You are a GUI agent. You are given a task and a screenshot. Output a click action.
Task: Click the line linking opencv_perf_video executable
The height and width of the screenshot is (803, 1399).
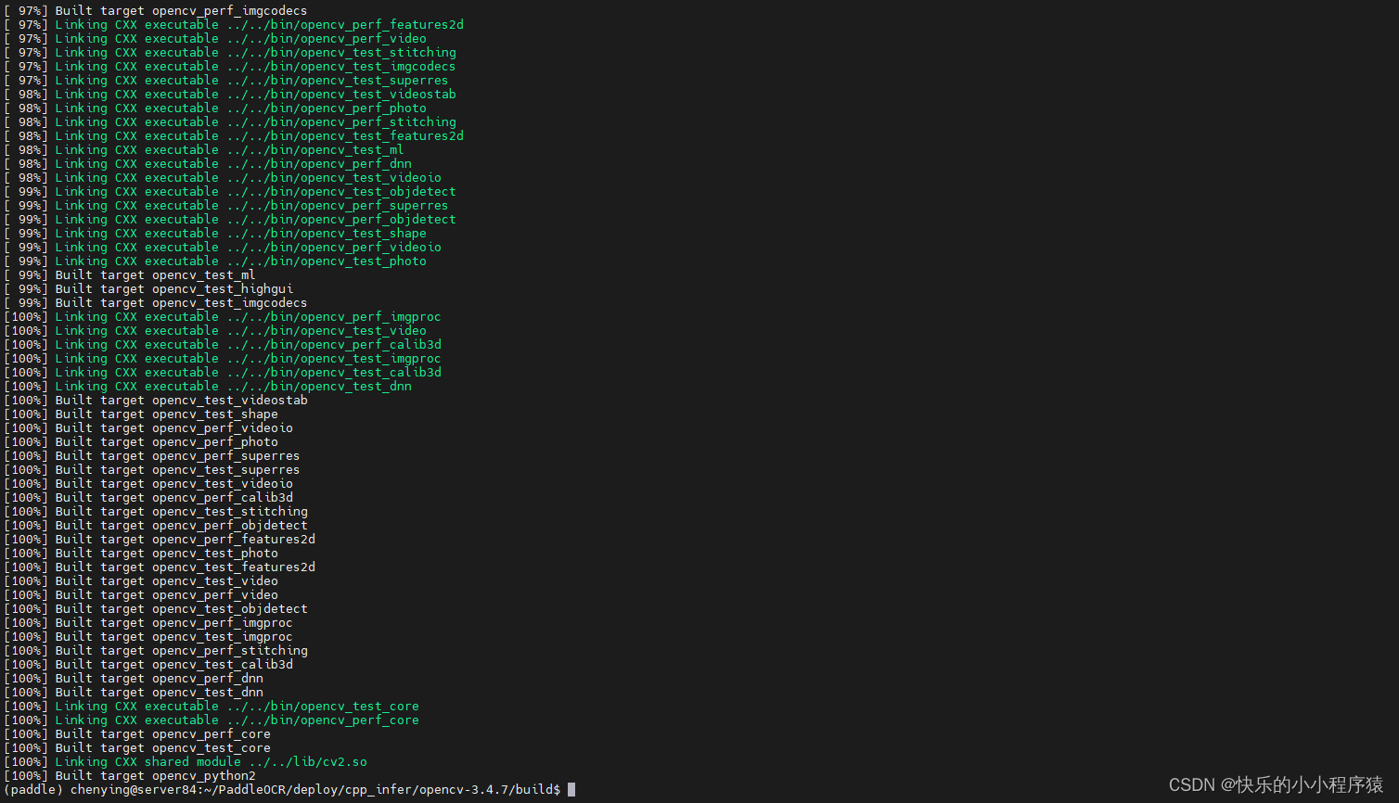pos(215,39)
